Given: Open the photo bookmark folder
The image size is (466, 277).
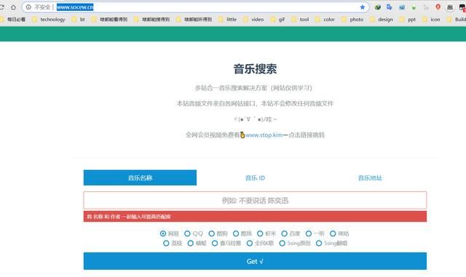Looking at the screenshot, I should point(352,20).
